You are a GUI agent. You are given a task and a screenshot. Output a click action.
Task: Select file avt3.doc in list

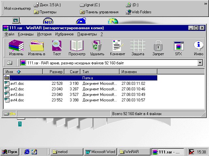pyautogui.click(x=17, y=95)
